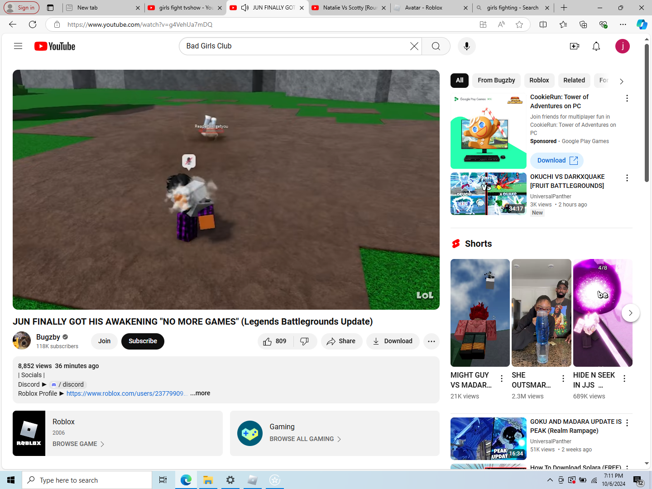Open options for SHE OUTSMAR short
This screenshot has width=652, height=489.
[x=563, y=379]
